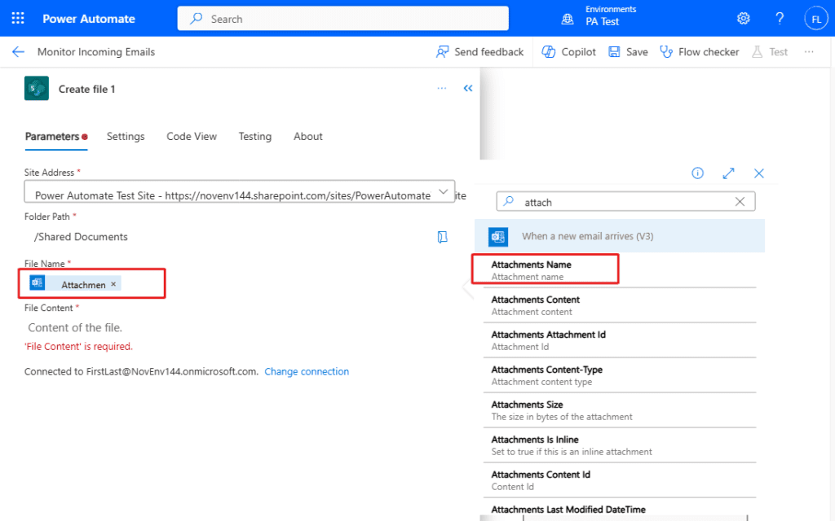Open the action's more options ellipsis

pos(442,89)
